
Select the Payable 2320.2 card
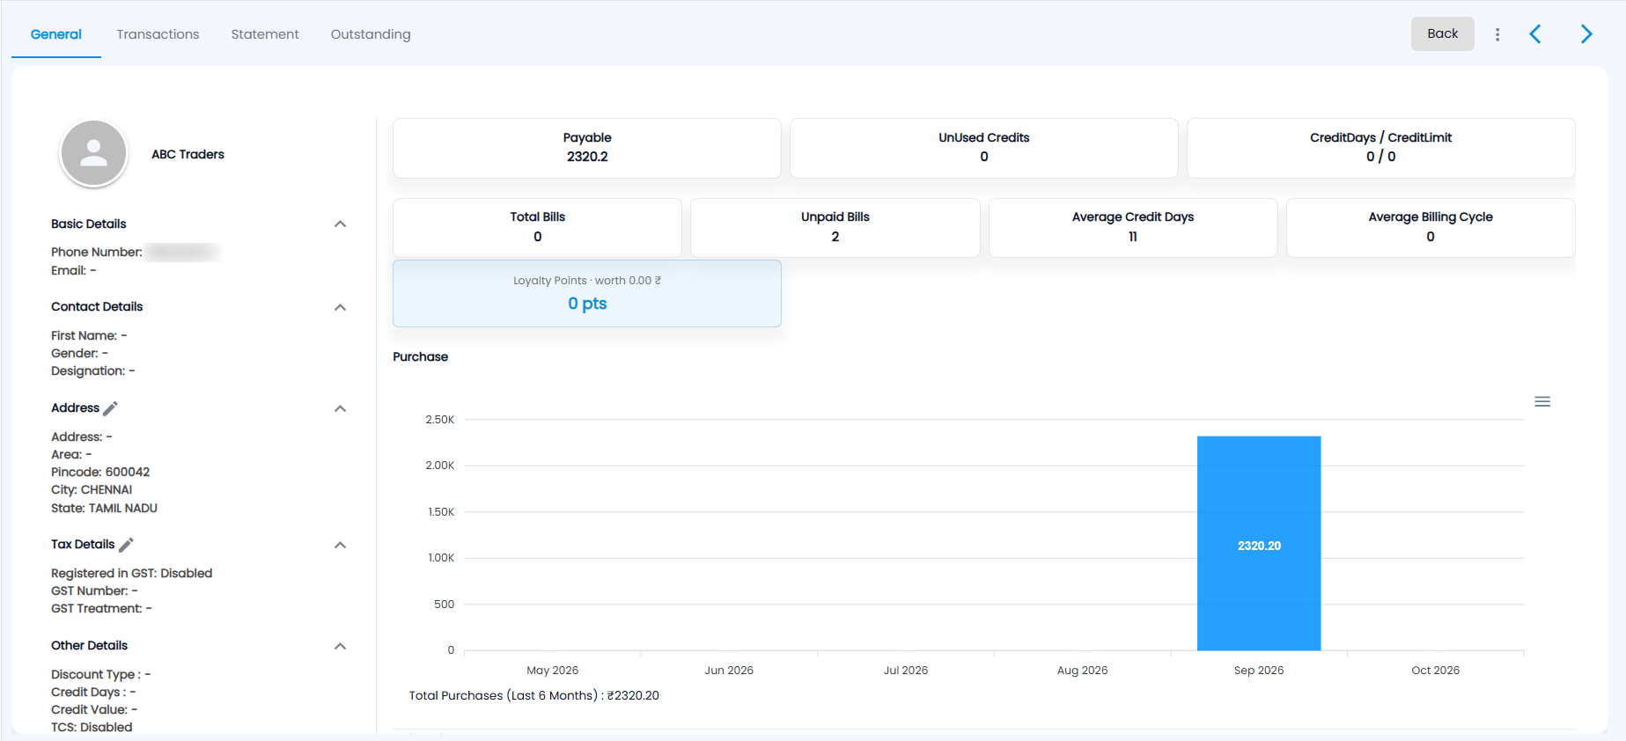click(587, 148)
